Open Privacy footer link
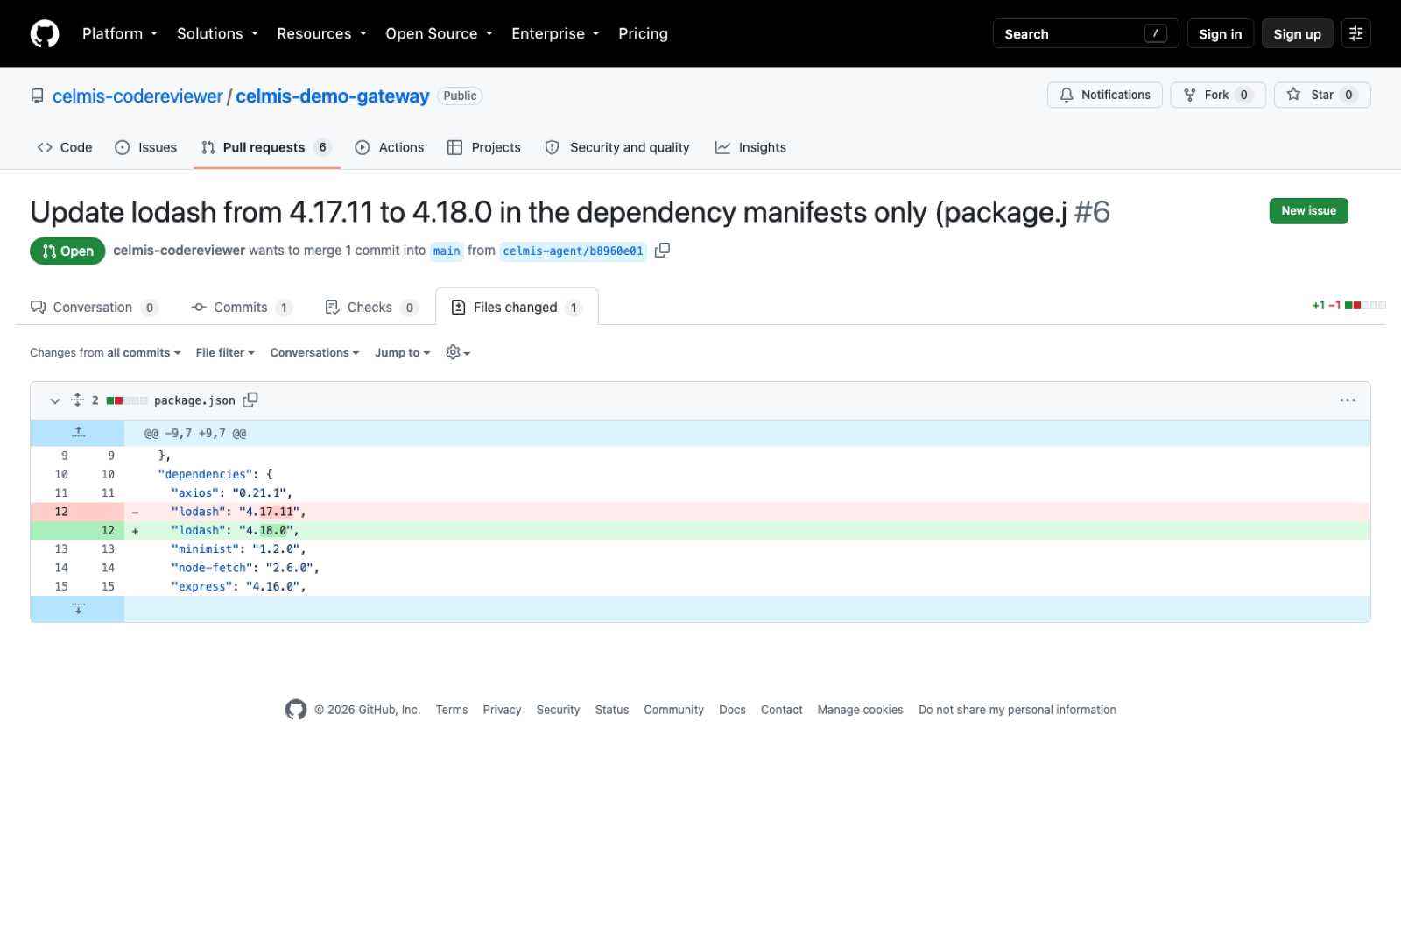Screen dimensions: 1401x934 coord(502,710)
